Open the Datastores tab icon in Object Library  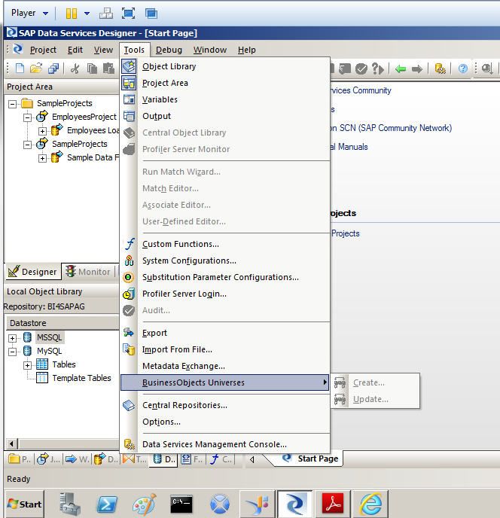pyautogui.click(x=163, y=459)
